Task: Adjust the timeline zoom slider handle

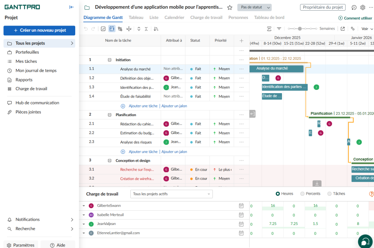Action: pyautogui.click(x=300, y=28)
